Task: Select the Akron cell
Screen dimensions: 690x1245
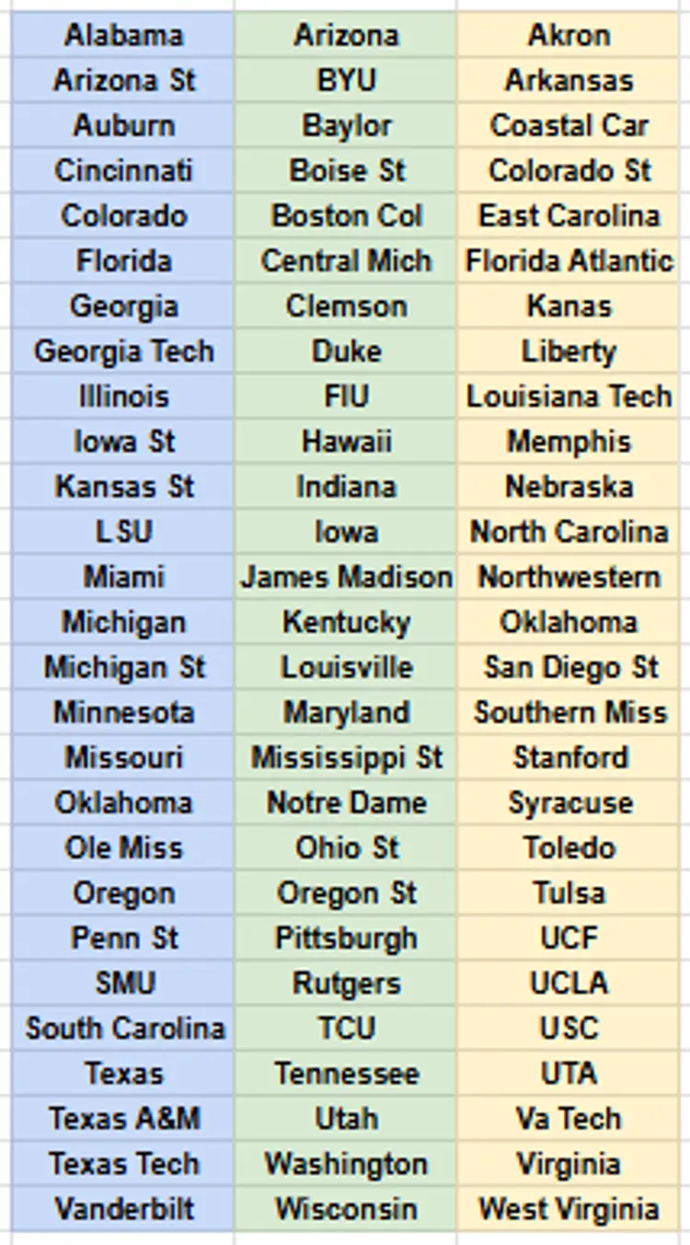Action: tap(569, 35)
